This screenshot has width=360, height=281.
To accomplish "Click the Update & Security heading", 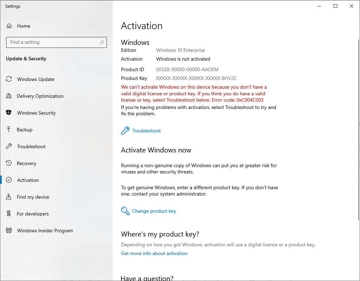I will 26,59.
